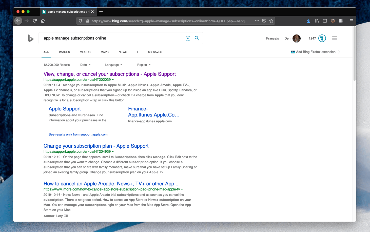Click the Bing logo
The width and height of the screenshot is (370, 232).
point(31,38)
